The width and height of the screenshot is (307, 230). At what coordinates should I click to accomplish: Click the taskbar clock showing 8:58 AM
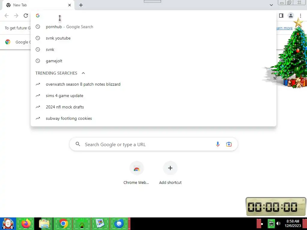click(x=293, y=223)
